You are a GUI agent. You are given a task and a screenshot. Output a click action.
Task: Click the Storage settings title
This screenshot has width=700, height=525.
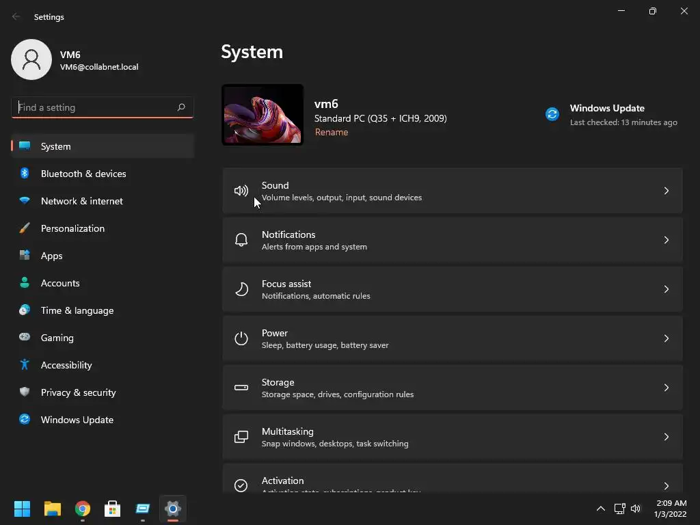coord(278,382)
